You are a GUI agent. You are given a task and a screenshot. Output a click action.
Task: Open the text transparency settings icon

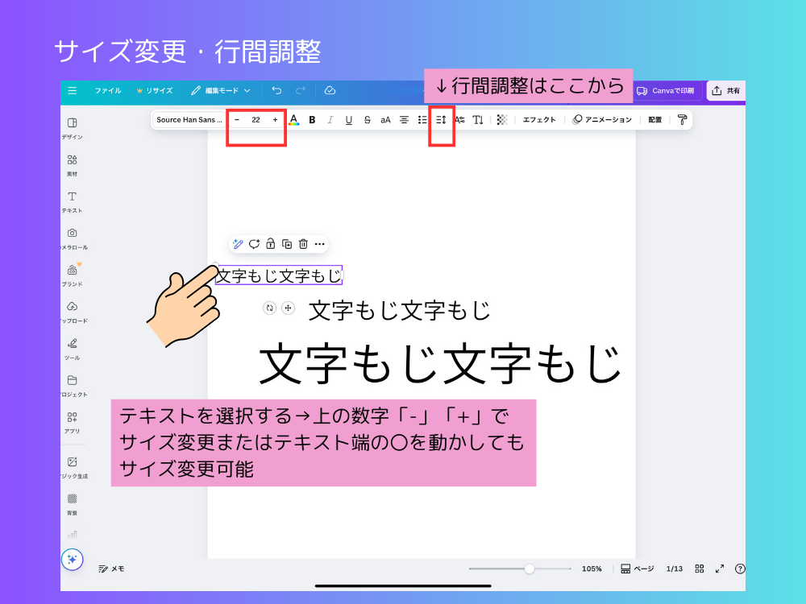click(x=502, y=119)
